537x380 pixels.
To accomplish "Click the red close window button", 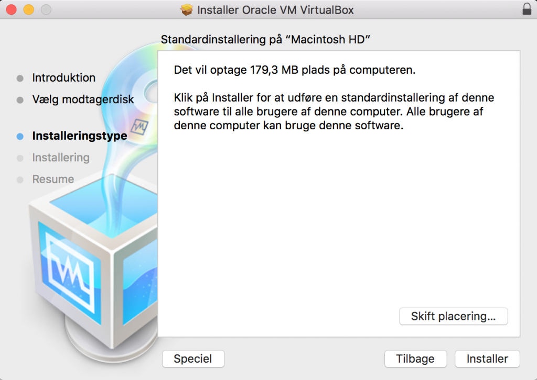I will point(12,9).
